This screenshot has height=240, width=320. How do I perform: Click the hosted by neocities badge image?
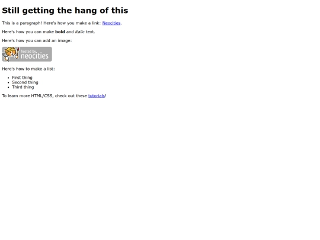pos(27,54)
